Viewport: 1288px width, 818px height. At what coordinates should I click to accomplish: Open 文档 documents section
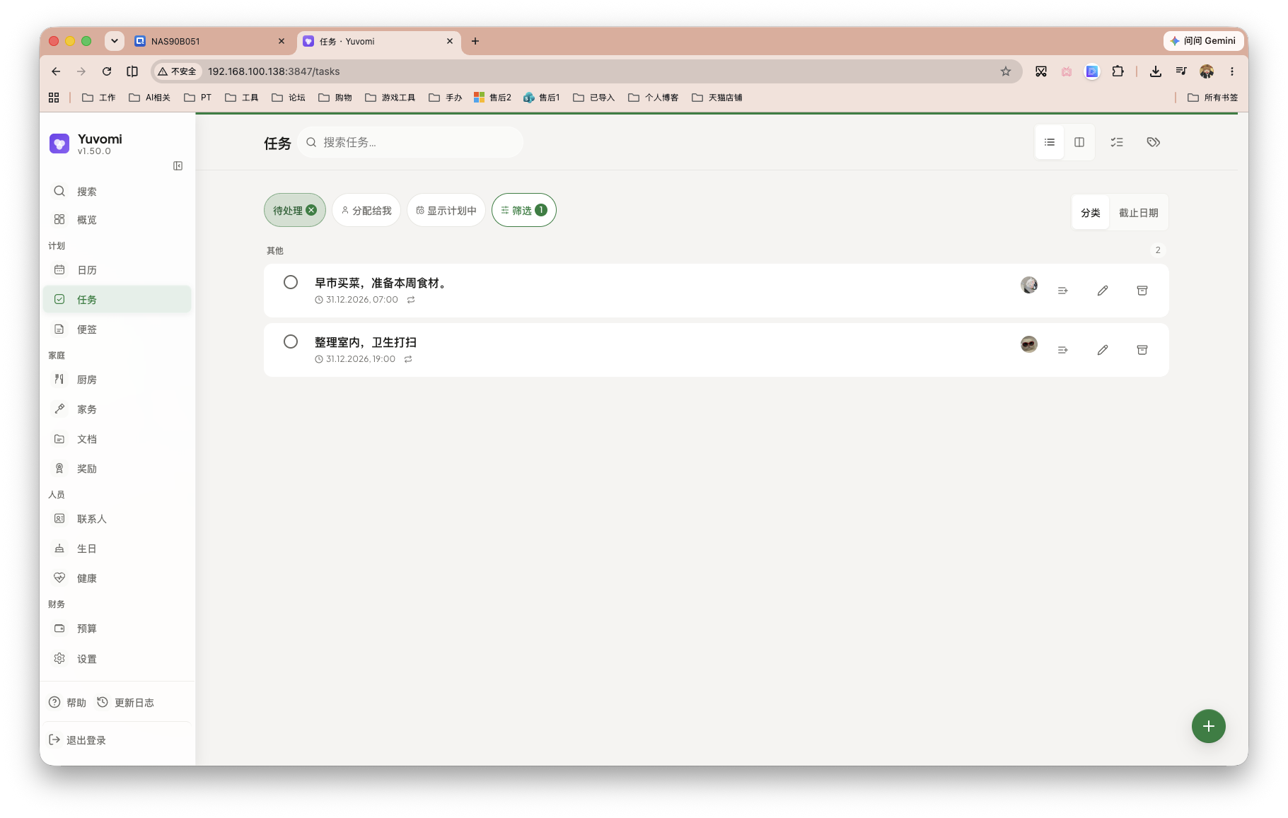117,439
